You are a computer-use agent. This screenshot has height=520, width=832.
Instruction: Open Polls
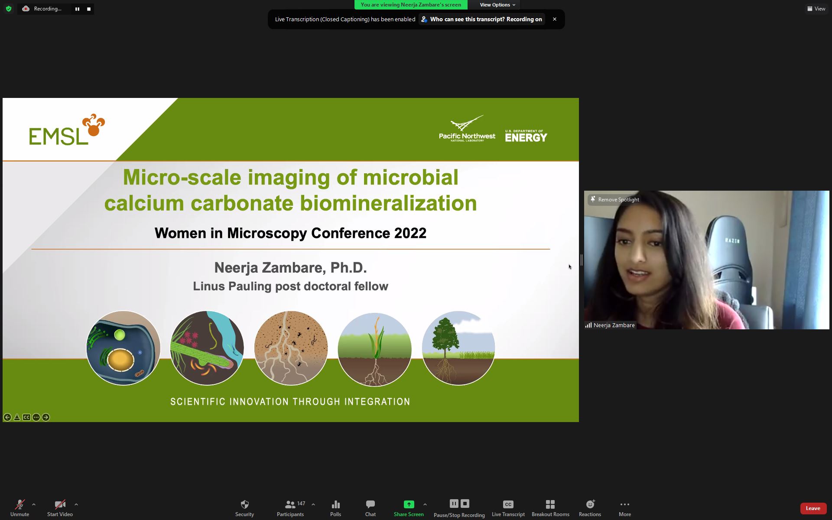(x=335, y=508)
